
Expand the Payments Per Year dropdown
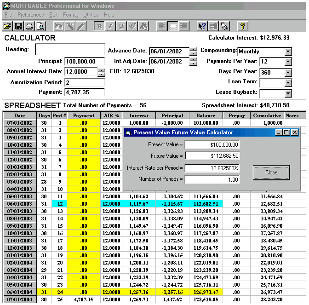tap(288, 62)
